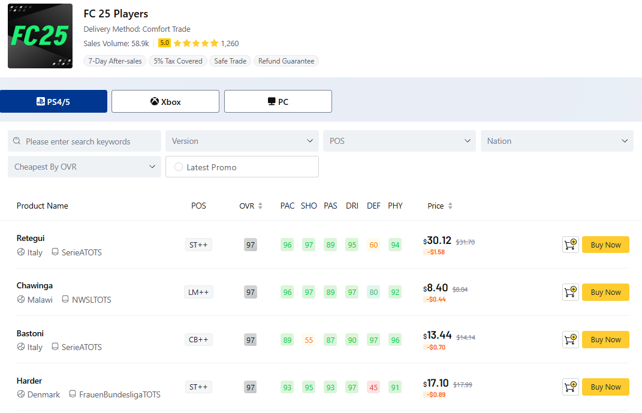Image resolution: width=642 pixels, height=413 pixels.
Task: Open the Version dropdown filter
Action: point(242,141)
